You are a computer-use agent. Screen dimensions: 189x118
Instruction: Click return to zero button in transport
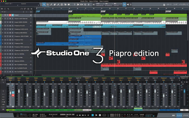point(88,115)
